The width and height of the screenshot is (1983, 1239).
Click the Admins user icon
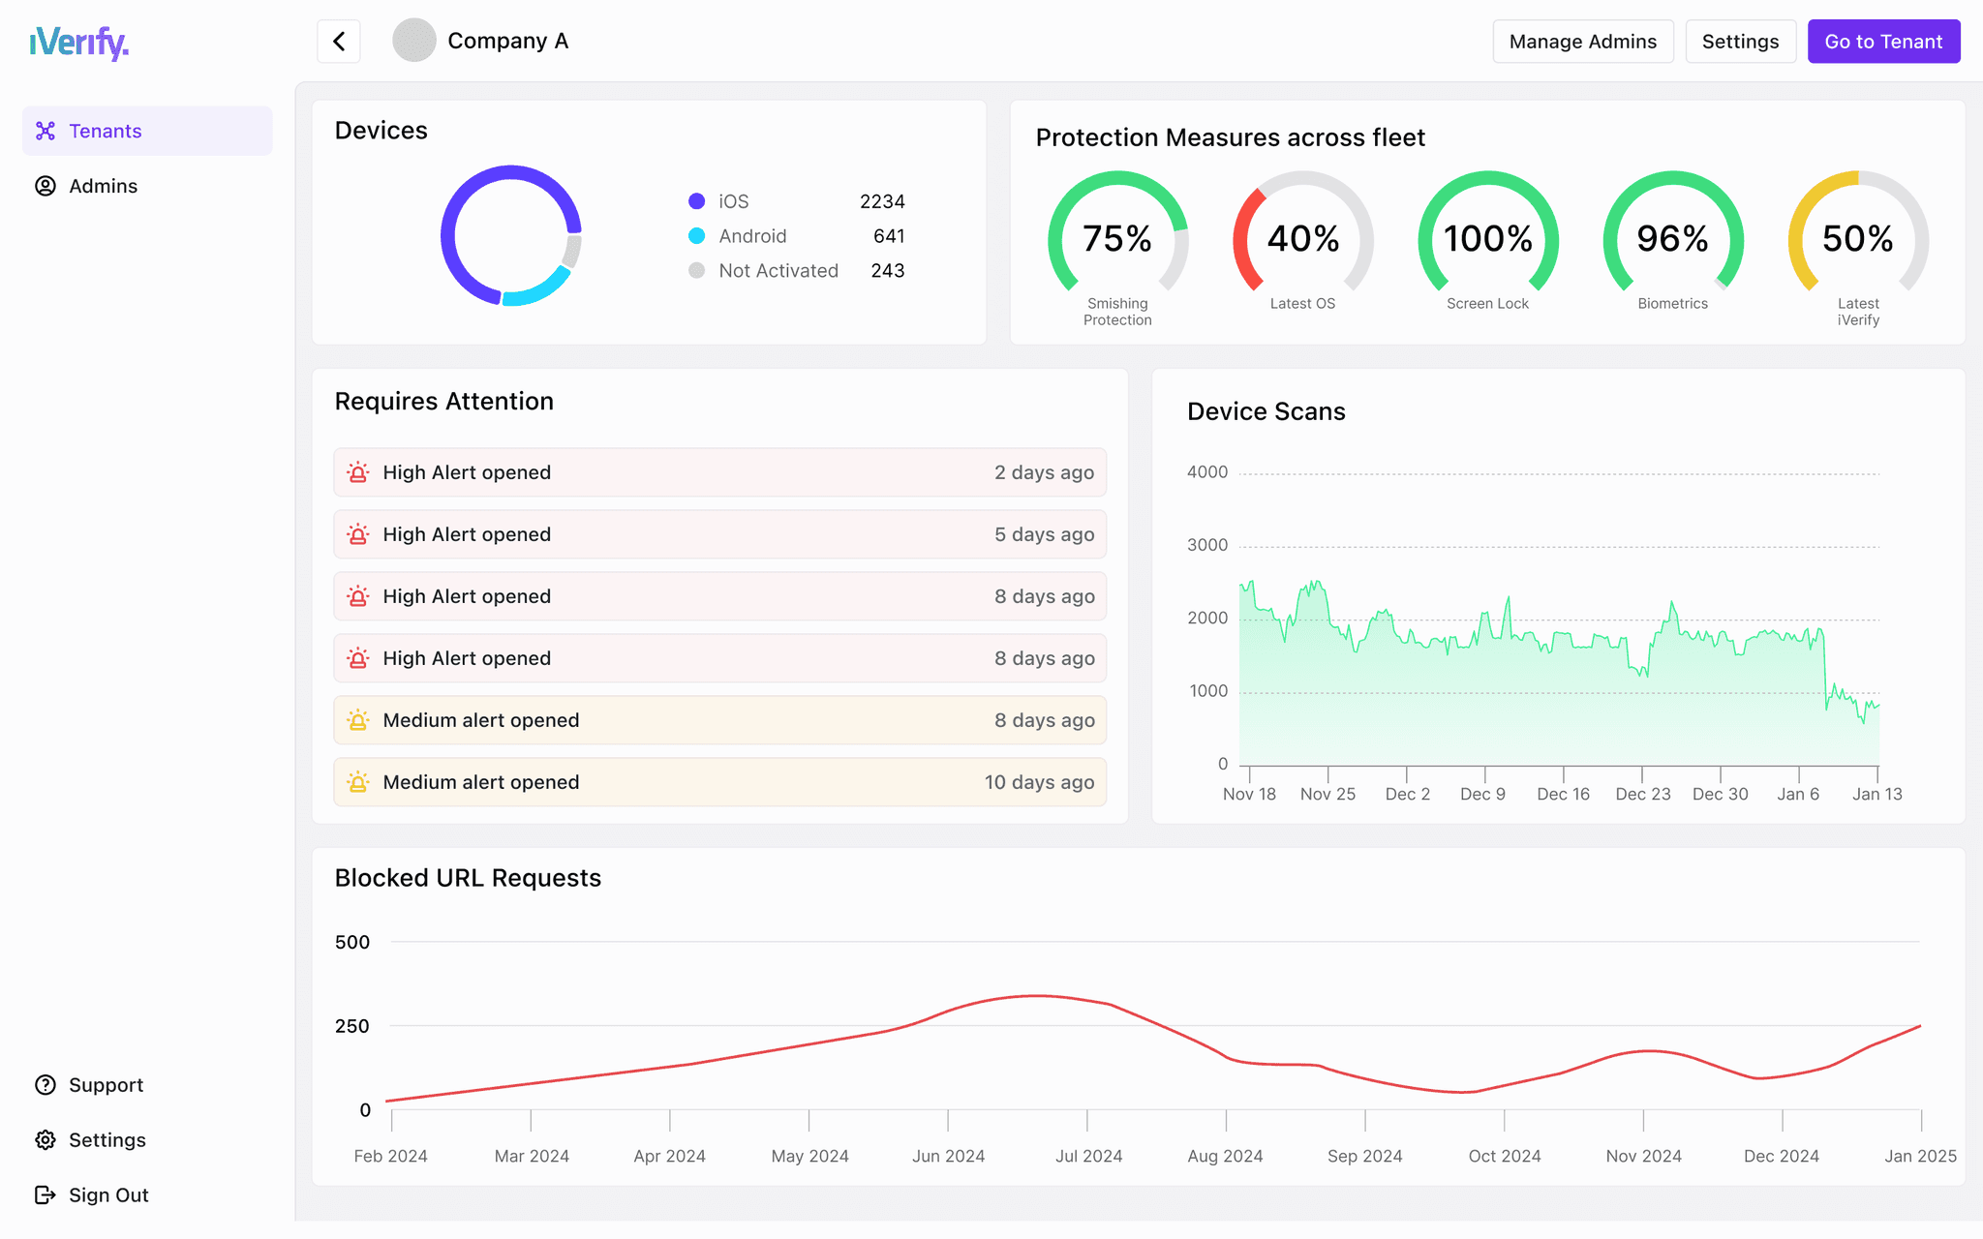pyautogui.click(x=46, y=186)
